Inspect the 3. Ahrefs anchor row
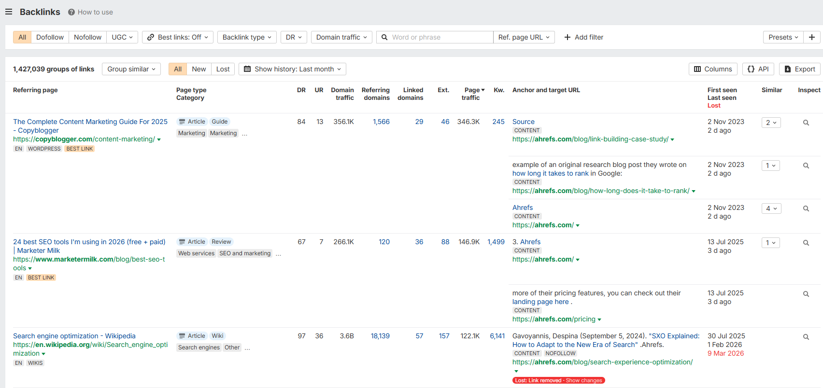Image resolution: width=823 pixels, height=388 pixels. (806, 243)
